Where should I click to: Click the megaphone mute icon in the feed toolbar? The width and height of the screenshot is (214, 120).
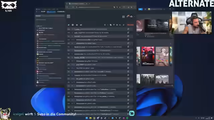click(x=81, y=25)
